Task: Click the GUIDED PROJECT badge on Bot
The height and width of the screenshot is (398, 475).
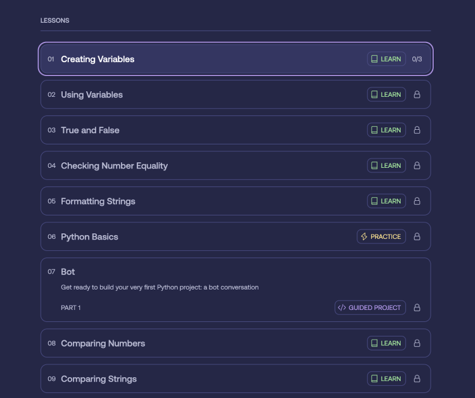Action: click(370, 307)
